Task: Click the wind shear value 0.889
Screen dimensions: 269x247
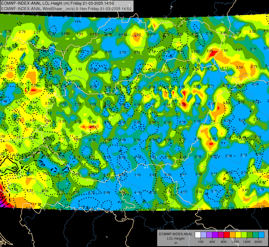Action: (x=66, y=33)
